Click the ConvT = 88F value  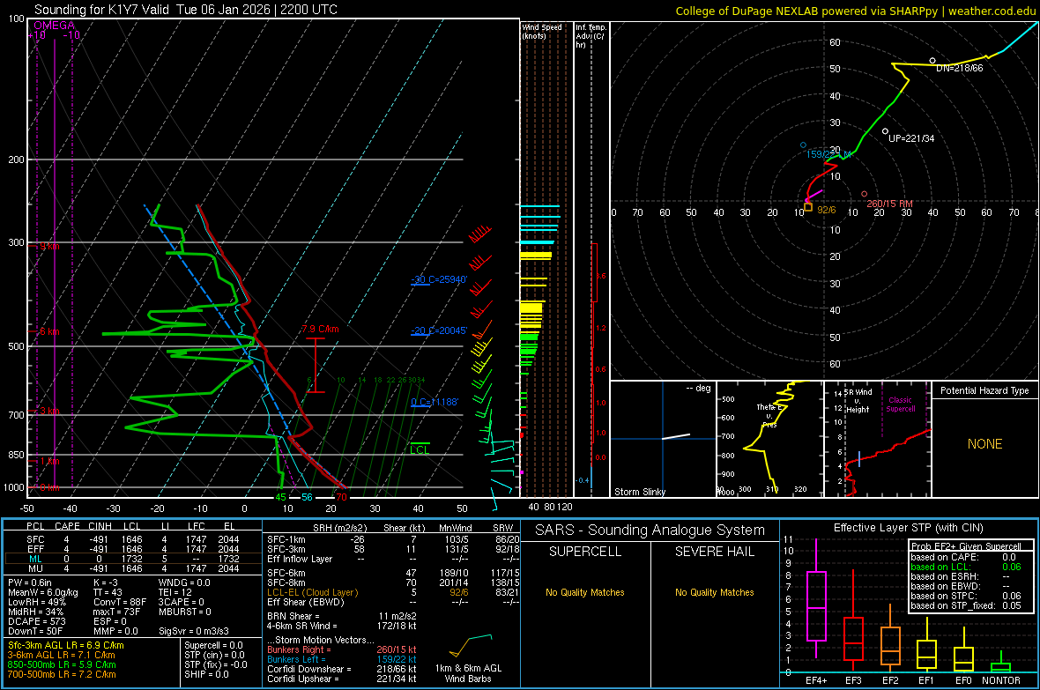(119, 603)
